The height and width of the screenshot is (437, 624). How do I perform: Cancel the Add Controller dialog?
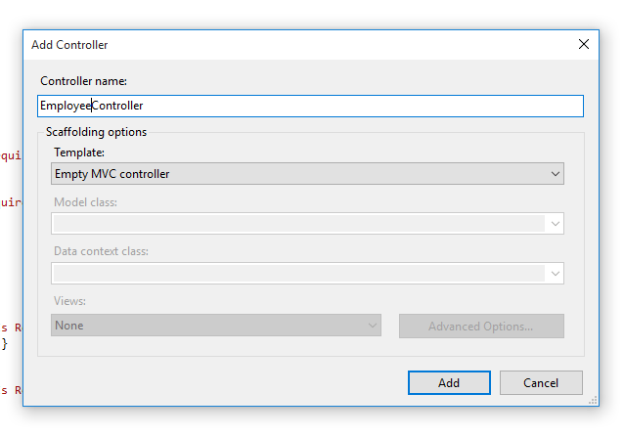tap(541, 383)
